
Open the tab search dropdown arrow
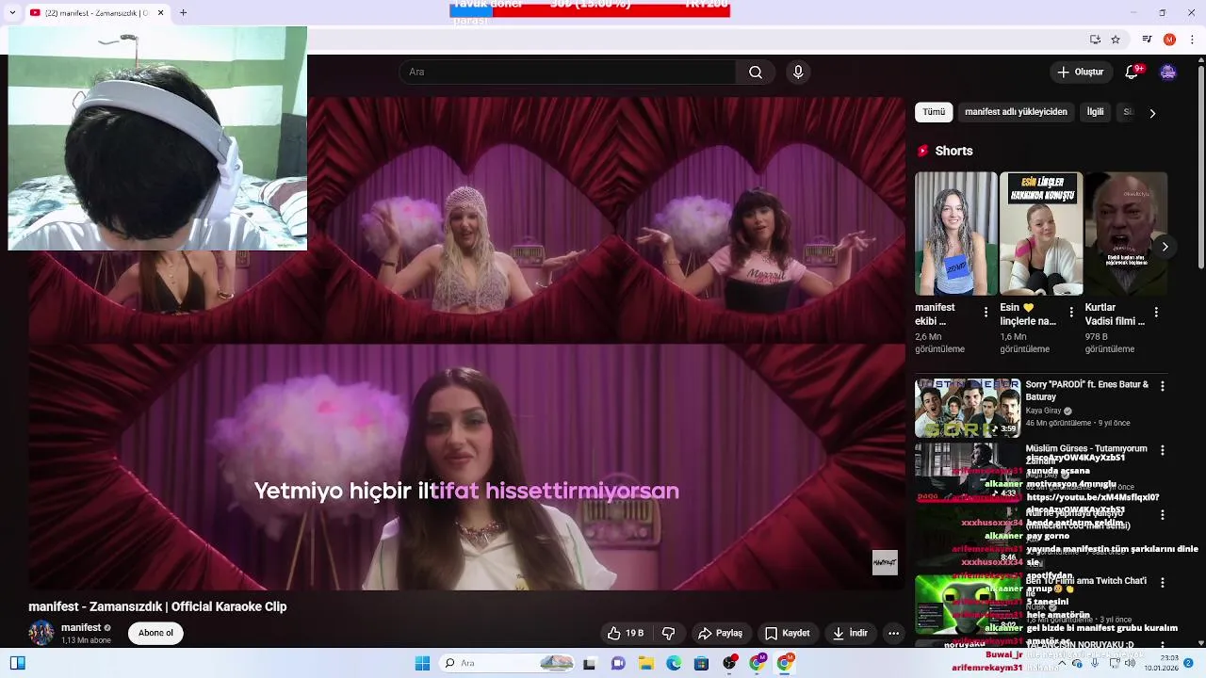point(11,12)
